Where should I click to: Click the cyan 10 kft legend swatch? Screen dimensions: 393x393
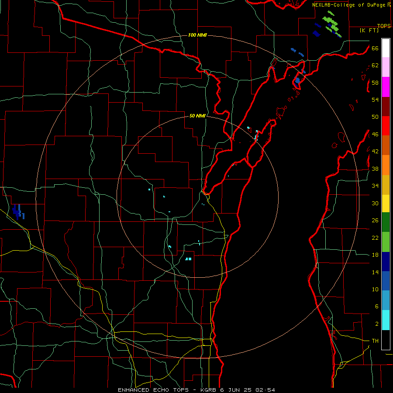click(x=386, y=320)
